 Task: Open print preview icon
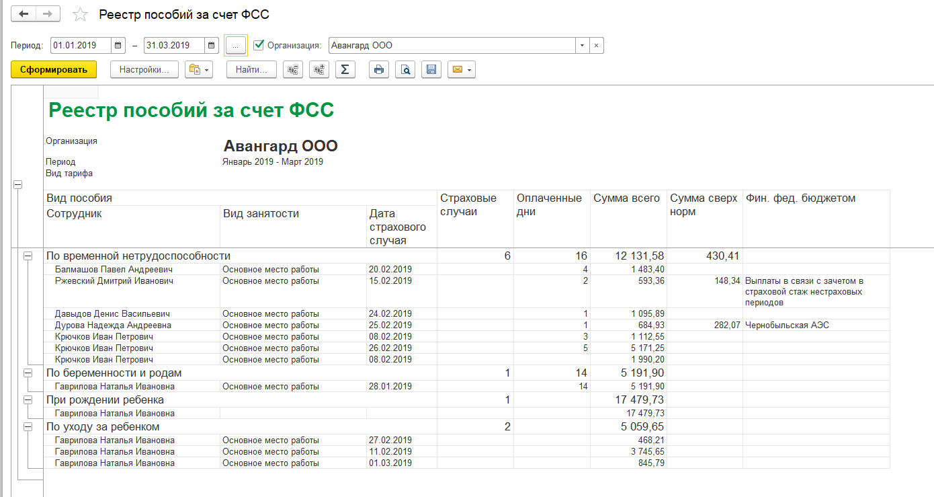click(x=405, y=69)
